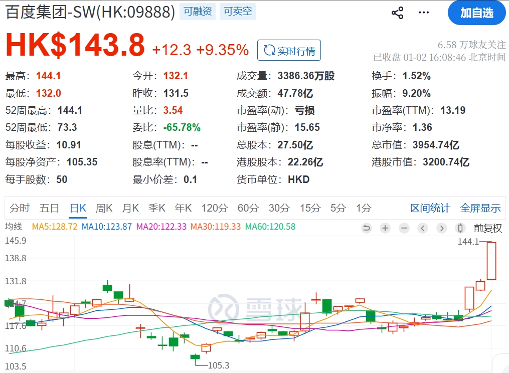Click the latest tall red candlestick
This screenshot has width=509, height=373.
tap(491, 261)
